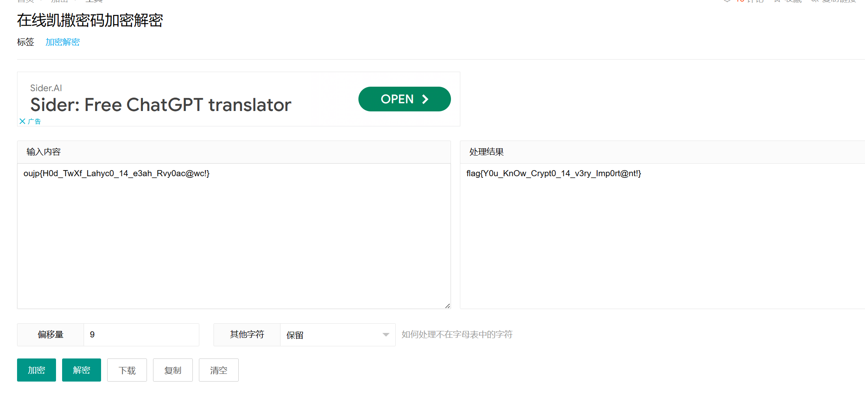Screen dimensions: 865x401
Task: Open the 加密解密 tag link
Action: [63, 42]
